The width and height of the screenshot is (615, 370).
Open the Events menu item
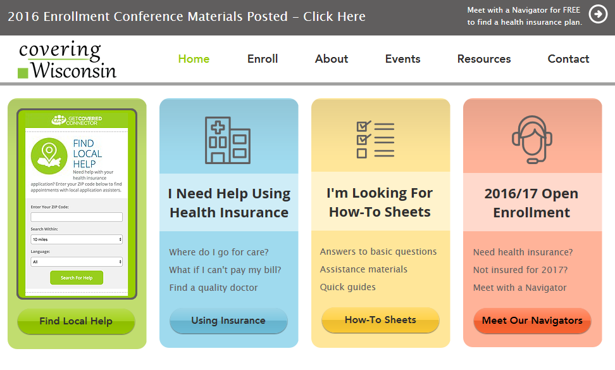pos(403,59)
